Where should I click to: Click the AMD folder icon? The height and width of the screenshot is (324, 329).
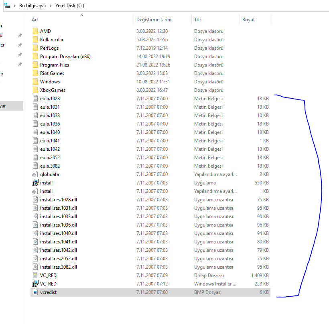[35, 31]
